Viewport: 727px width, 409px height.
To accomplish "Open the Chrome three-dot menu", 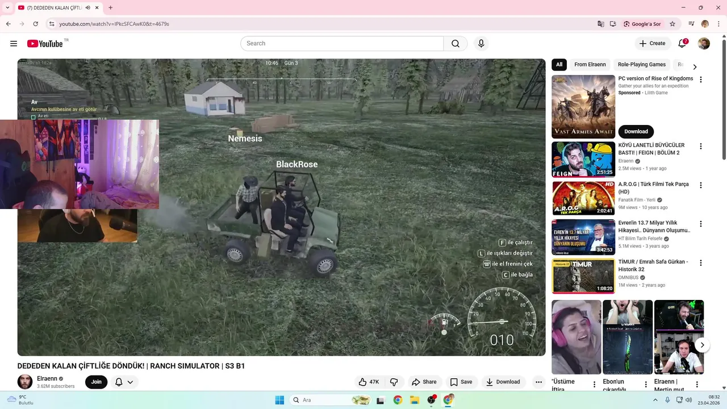I will click(x=718, y=24).
